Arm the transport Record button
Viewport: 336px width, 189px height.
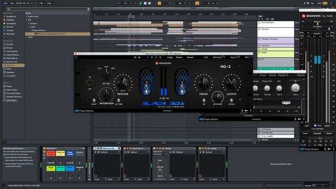click(x=149, y=3)
